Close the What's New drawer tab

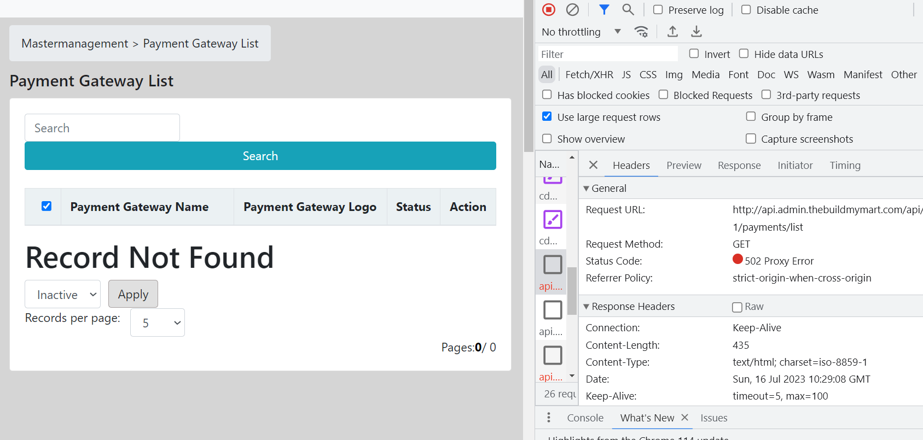tap(684, 418)
